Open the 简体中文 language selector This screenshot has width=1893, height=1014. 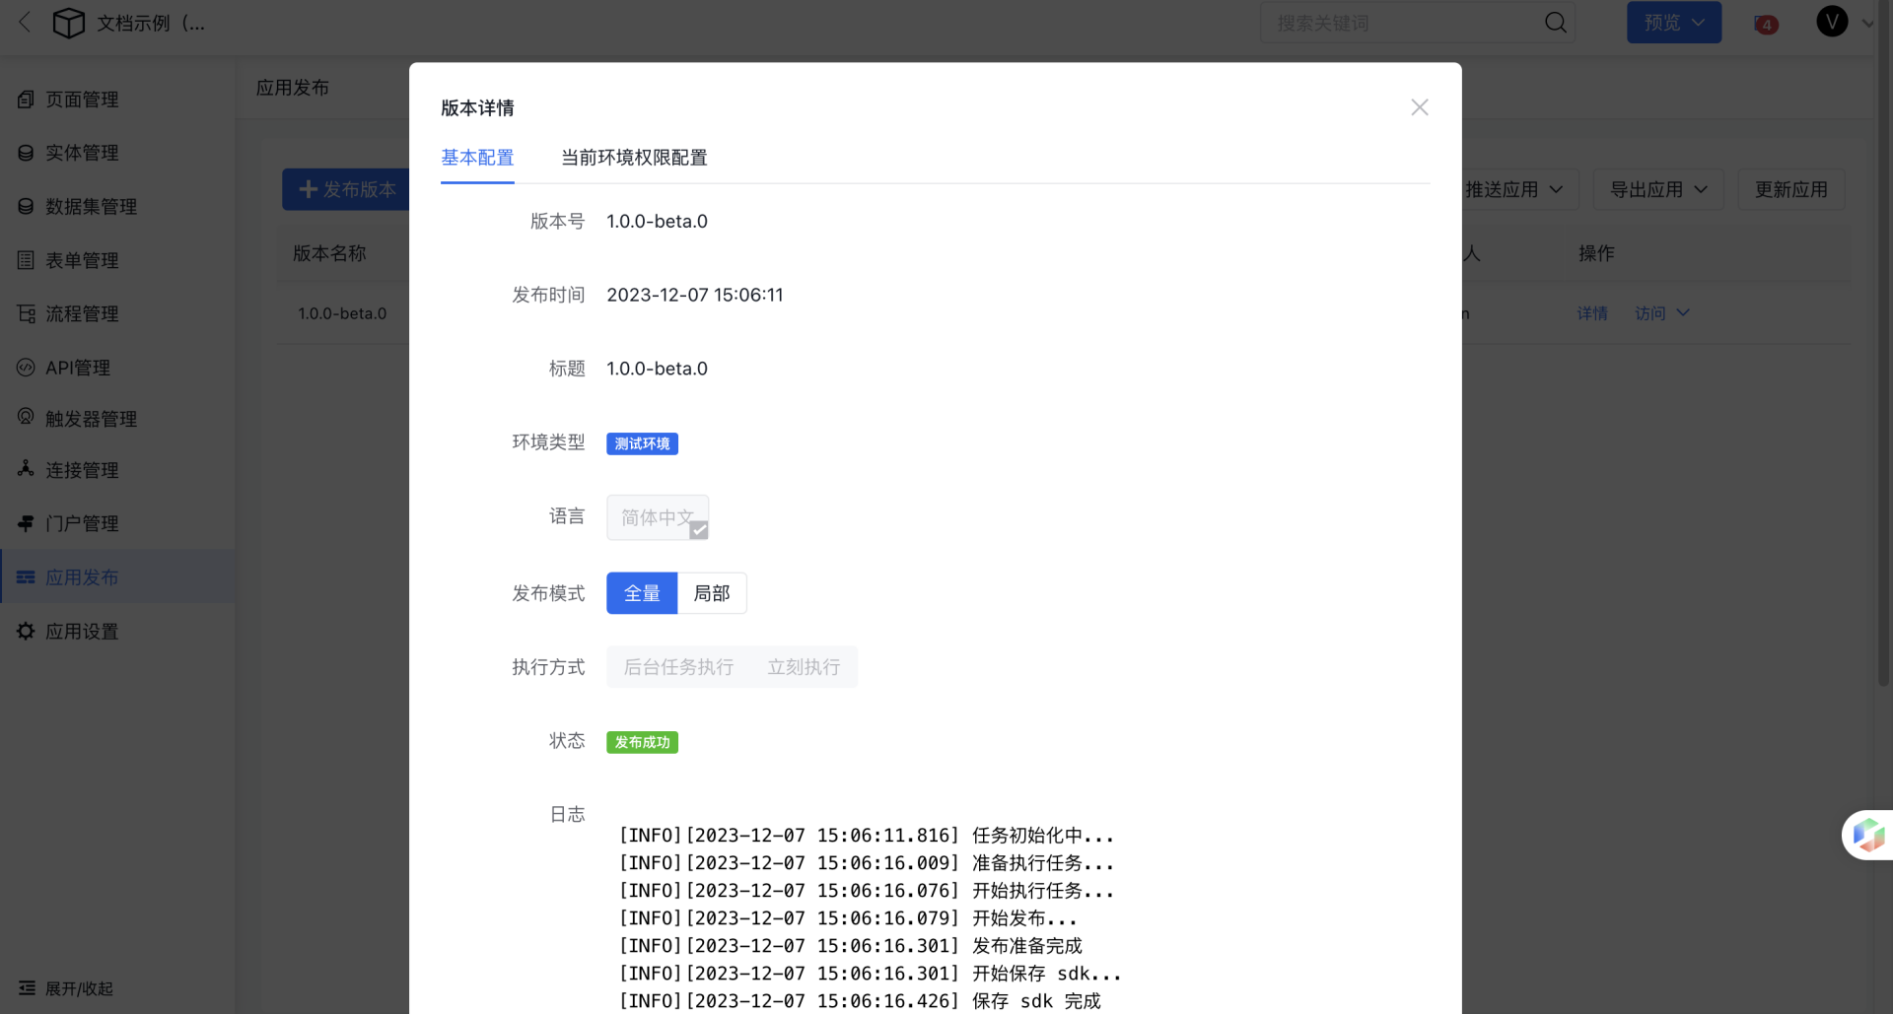[x=658, y=517]
